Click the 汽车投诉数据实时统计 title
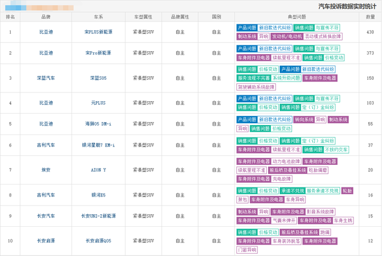The image size is (382, 256). pos(347,7)
